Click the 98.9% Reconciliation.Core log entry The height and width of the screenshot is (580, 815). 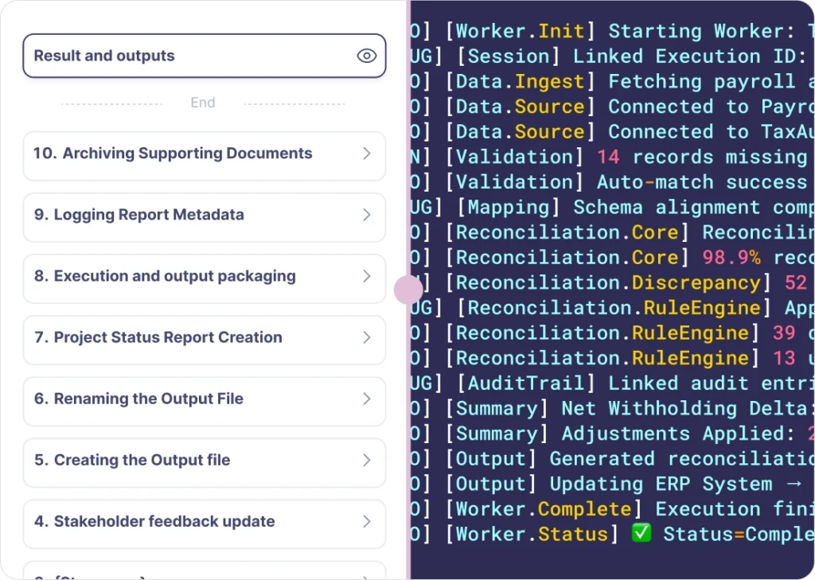pos(611,257)
